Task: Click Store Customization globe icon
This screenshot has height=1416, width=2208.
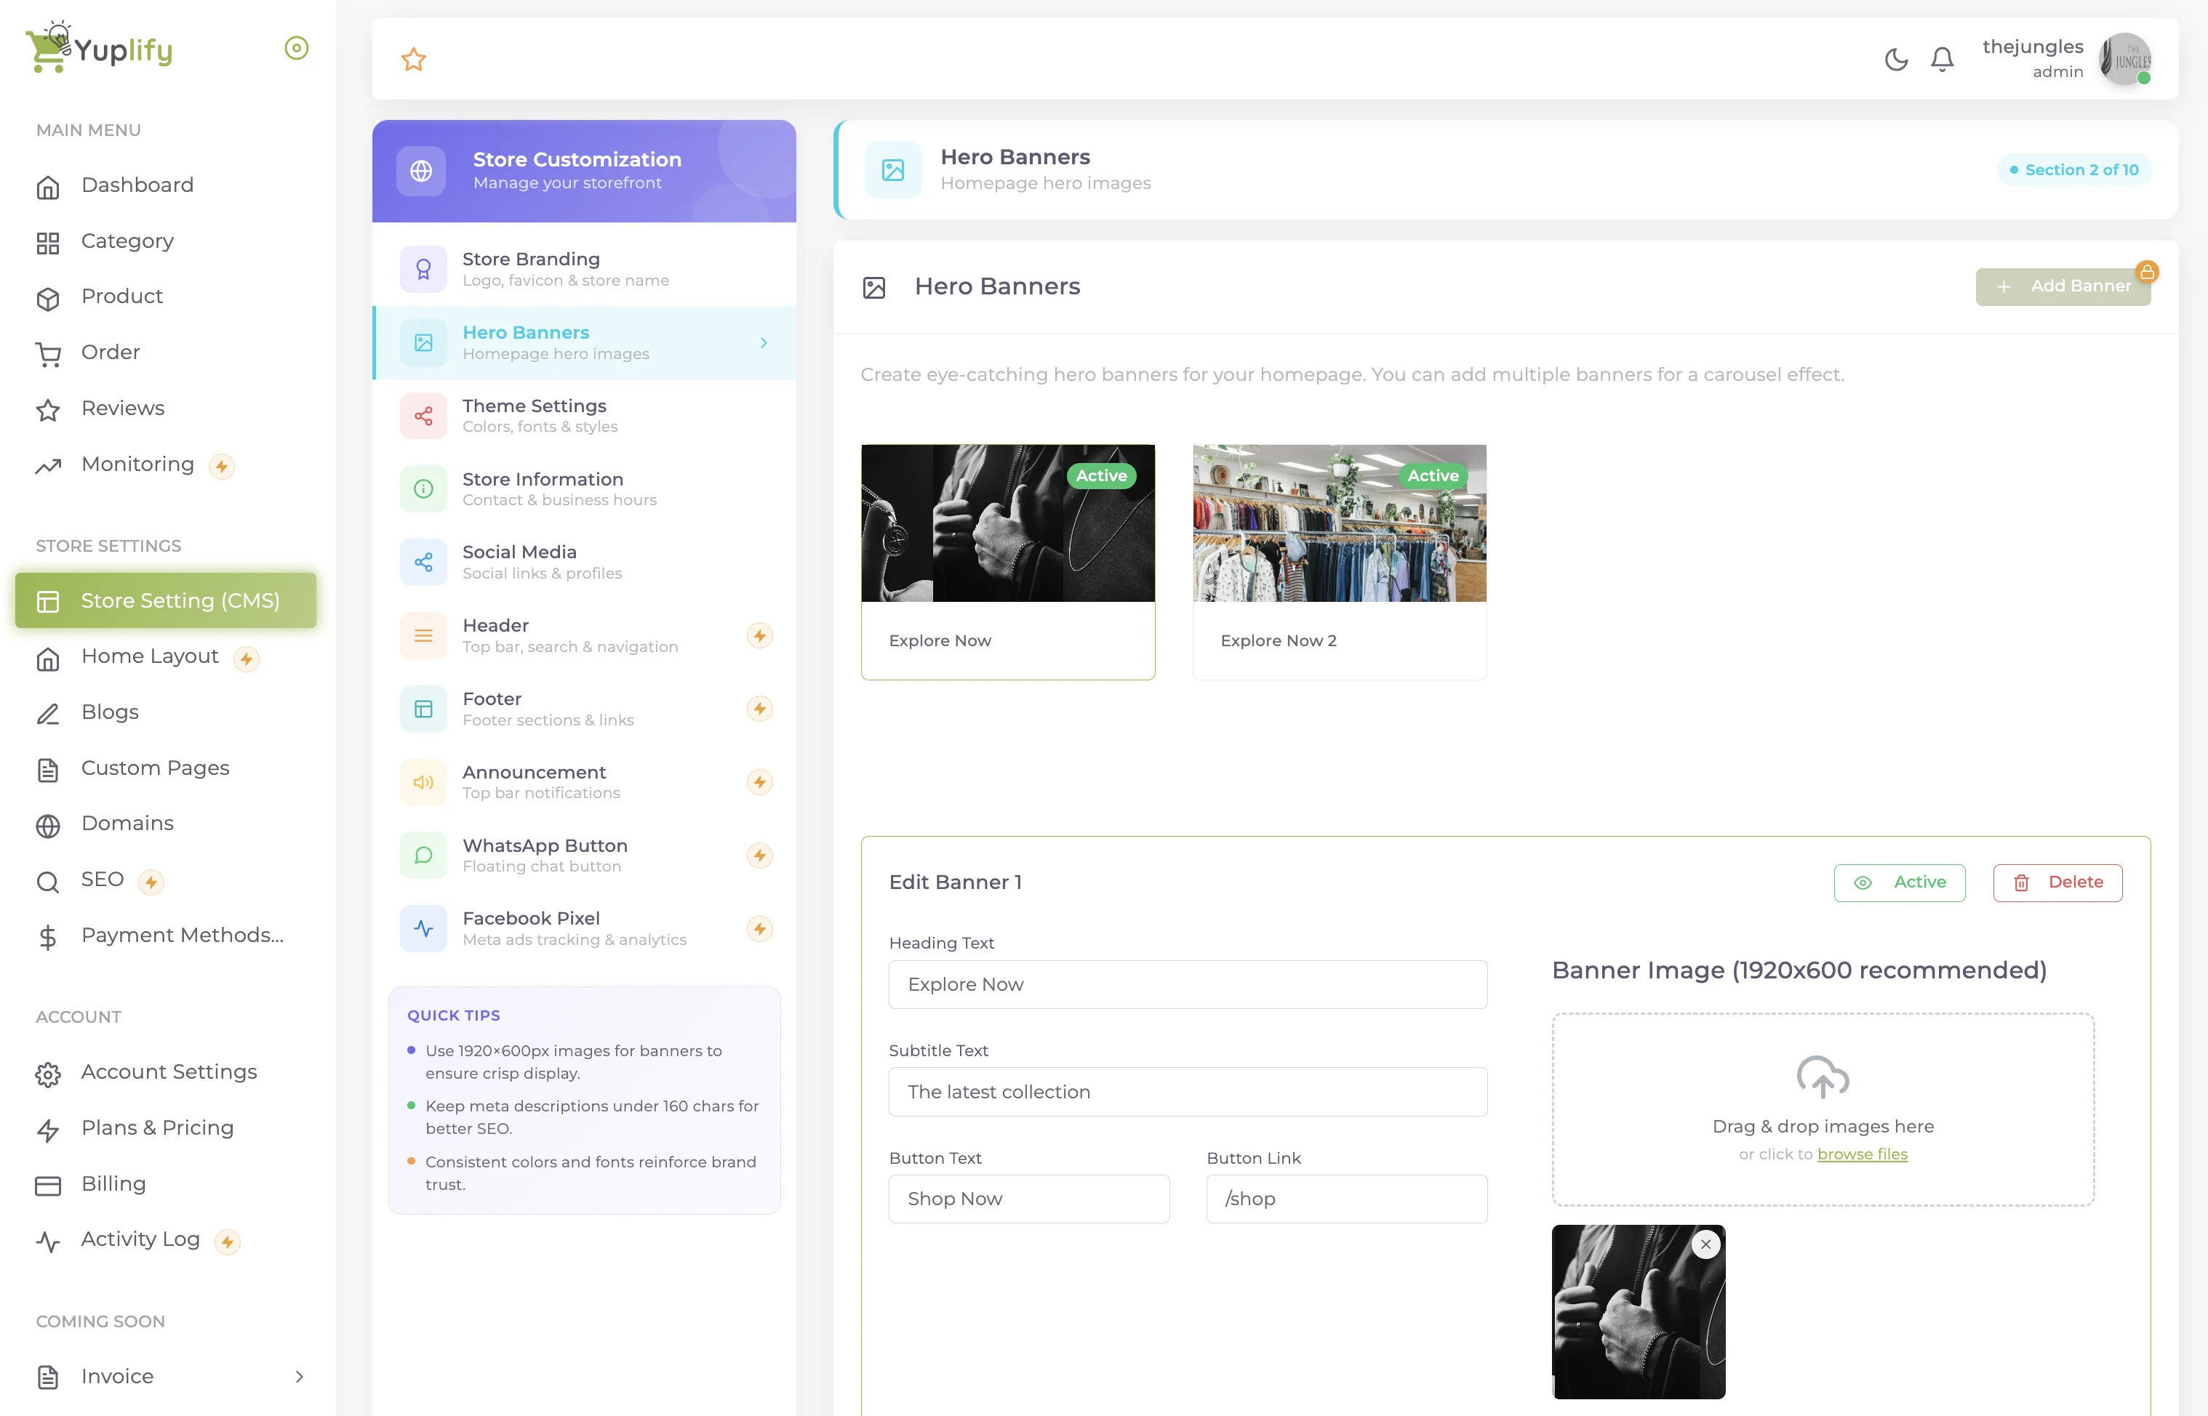Action: coord(421,171)
